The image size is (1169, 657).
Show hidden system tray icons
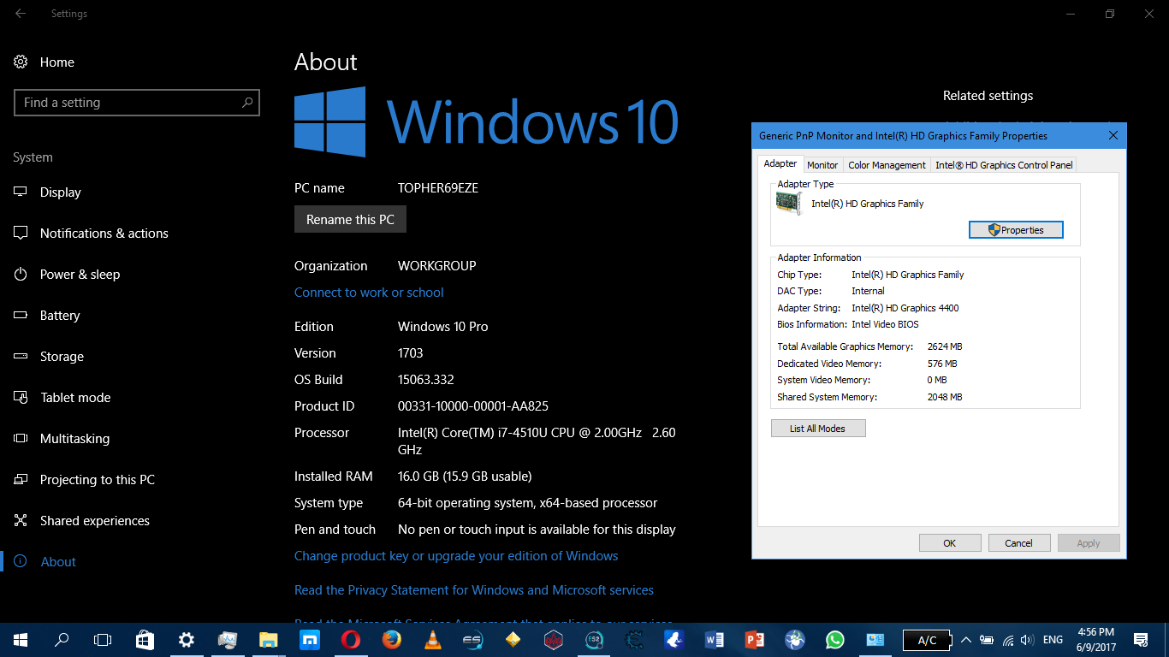tap(966, 640)
